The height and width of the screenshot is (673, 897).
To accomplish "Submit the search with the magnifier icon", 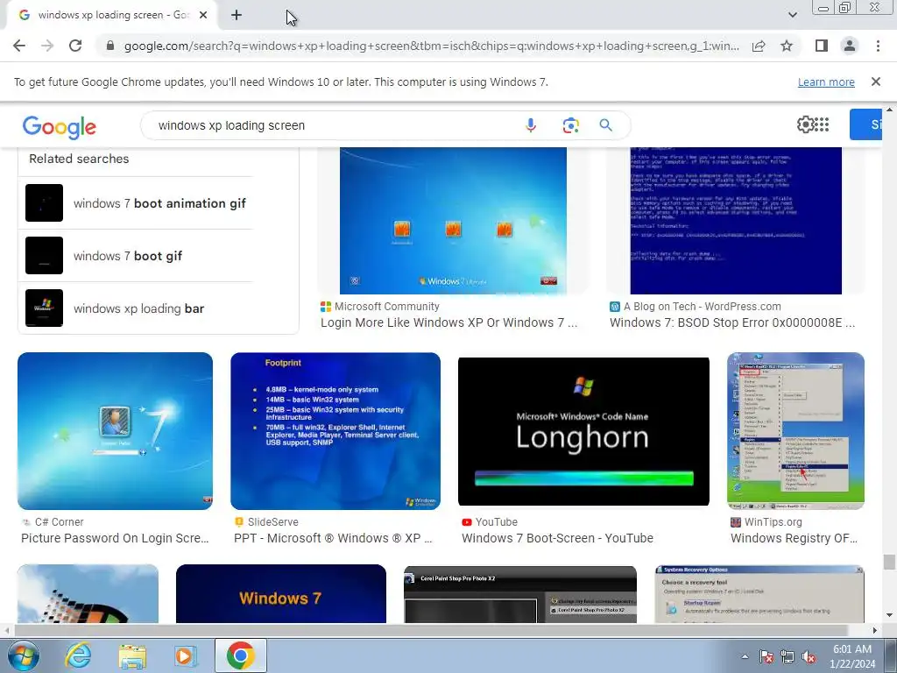I will pyautogui.click(x=606, y=125).
